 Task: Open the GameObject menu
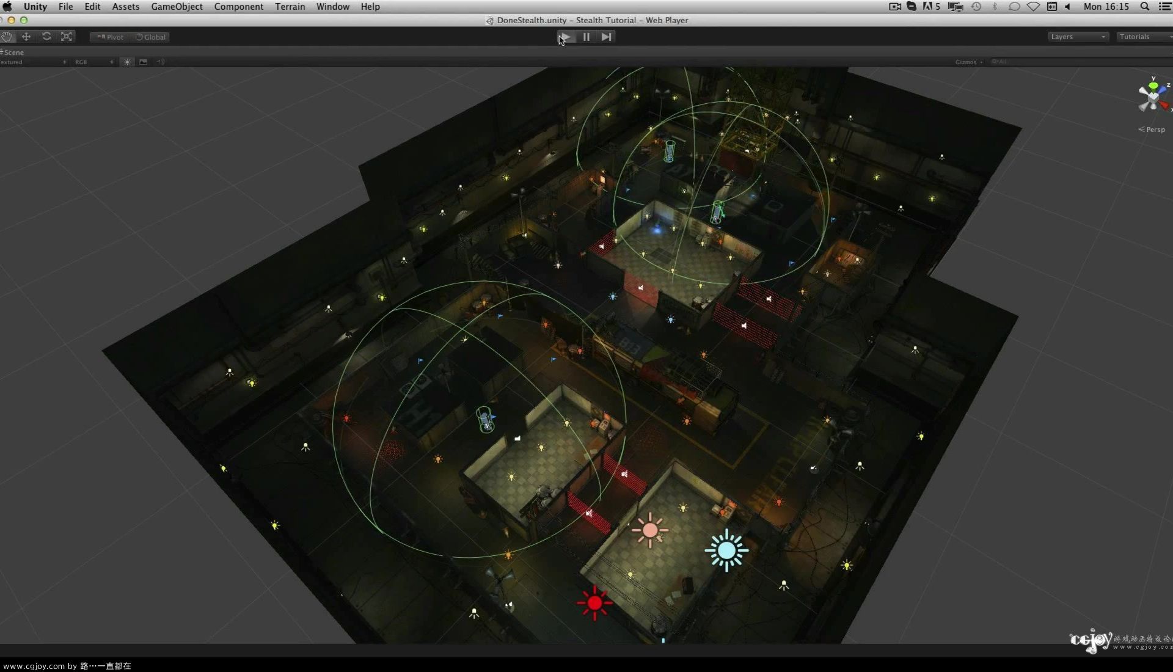click(x=177, y=6)
